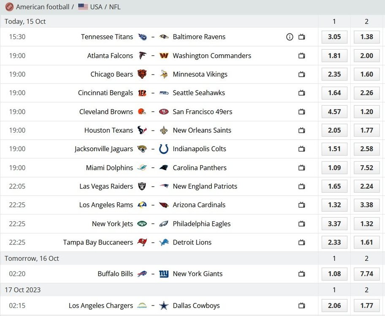
Task: Click the American football icon in breadcrumb
Action: click(9, 7)
